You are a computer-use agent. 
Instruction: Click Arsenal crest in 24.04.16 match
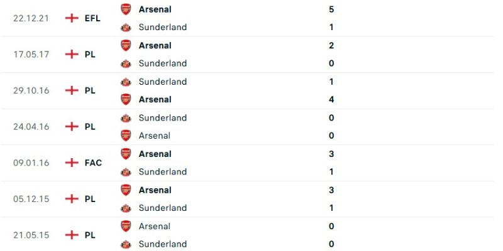point(126,136)
